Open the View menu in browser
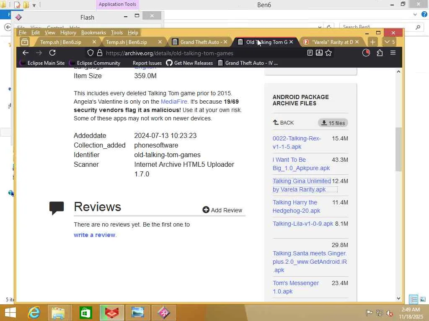429x321 pixels. point(50,33)
